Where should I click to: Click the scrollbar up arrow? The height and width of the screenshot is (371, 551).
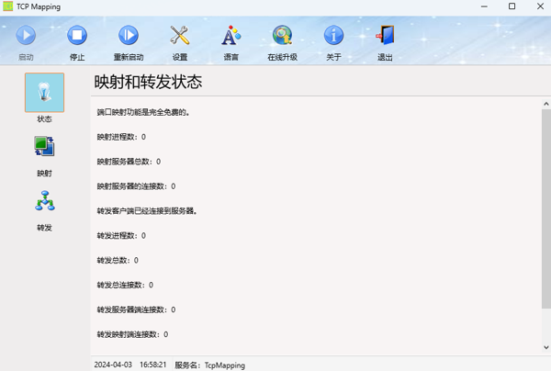click(x=545, y=103)
